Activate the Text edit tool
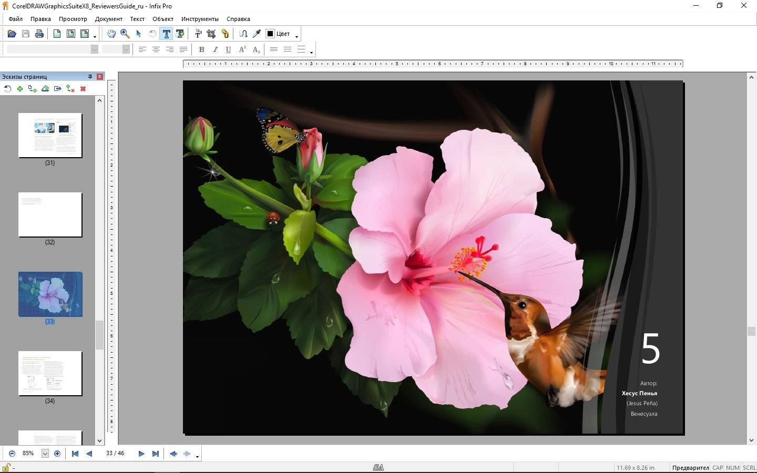This screenshot has width=757, height=473. 166,34
